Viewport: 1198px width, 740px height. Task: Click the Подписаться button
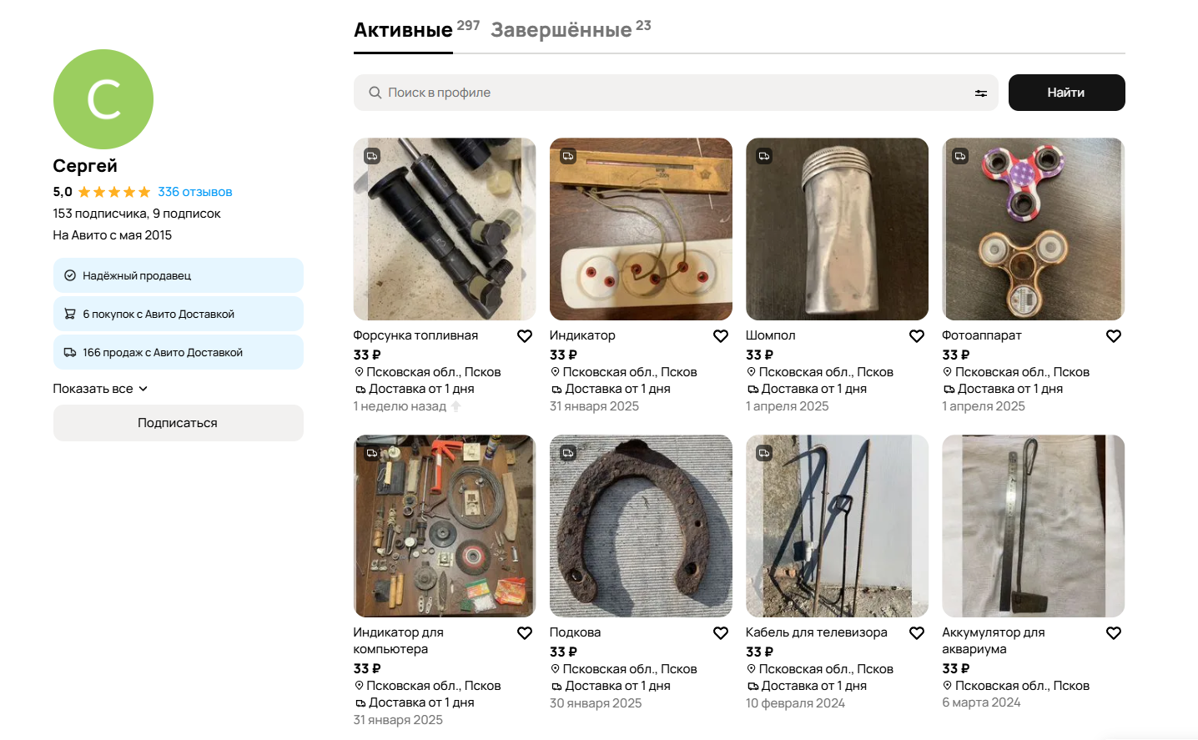click(x=178, y=423)
